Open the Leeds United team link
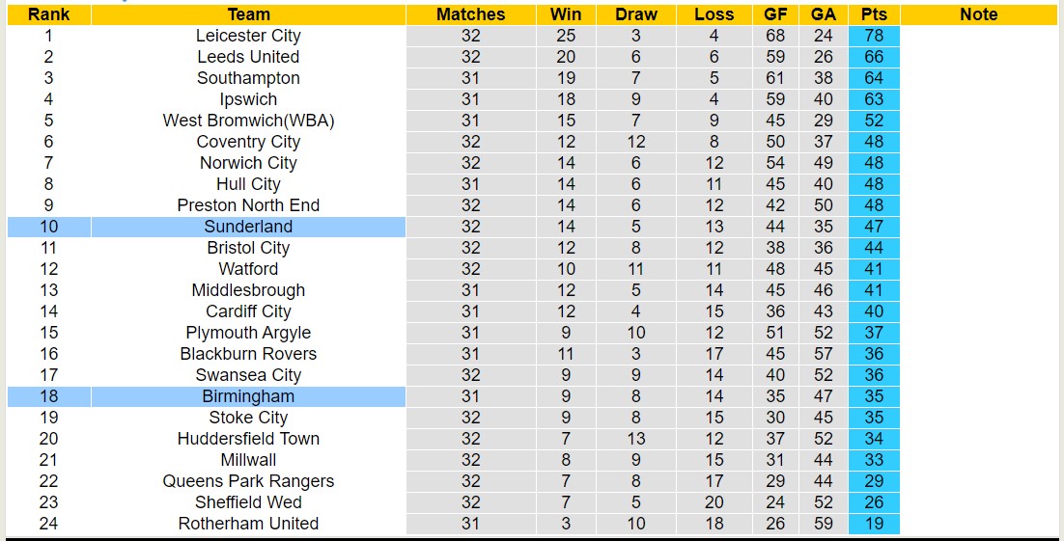The image size is (1064, 541). (x=248, y=57)
